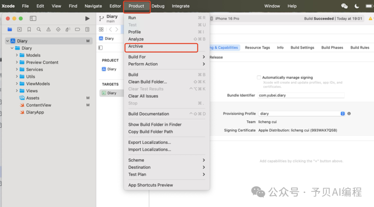374x207 pixels.
Task: Enable Automatically manage signing checkbox
Action: 259,77
